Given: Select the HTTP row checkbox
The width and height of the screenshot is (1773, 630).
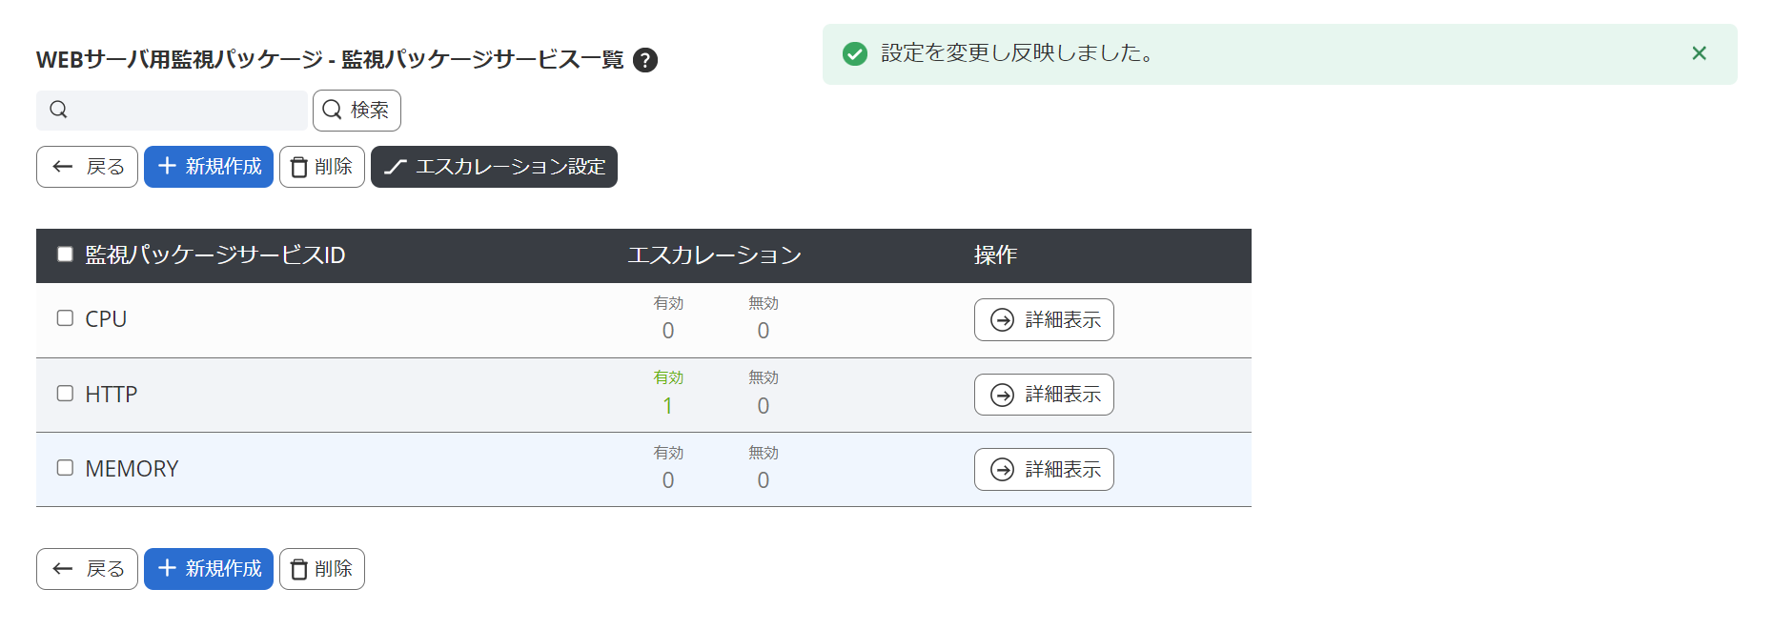Looking at the screenshot, I should tap(65, 394).
